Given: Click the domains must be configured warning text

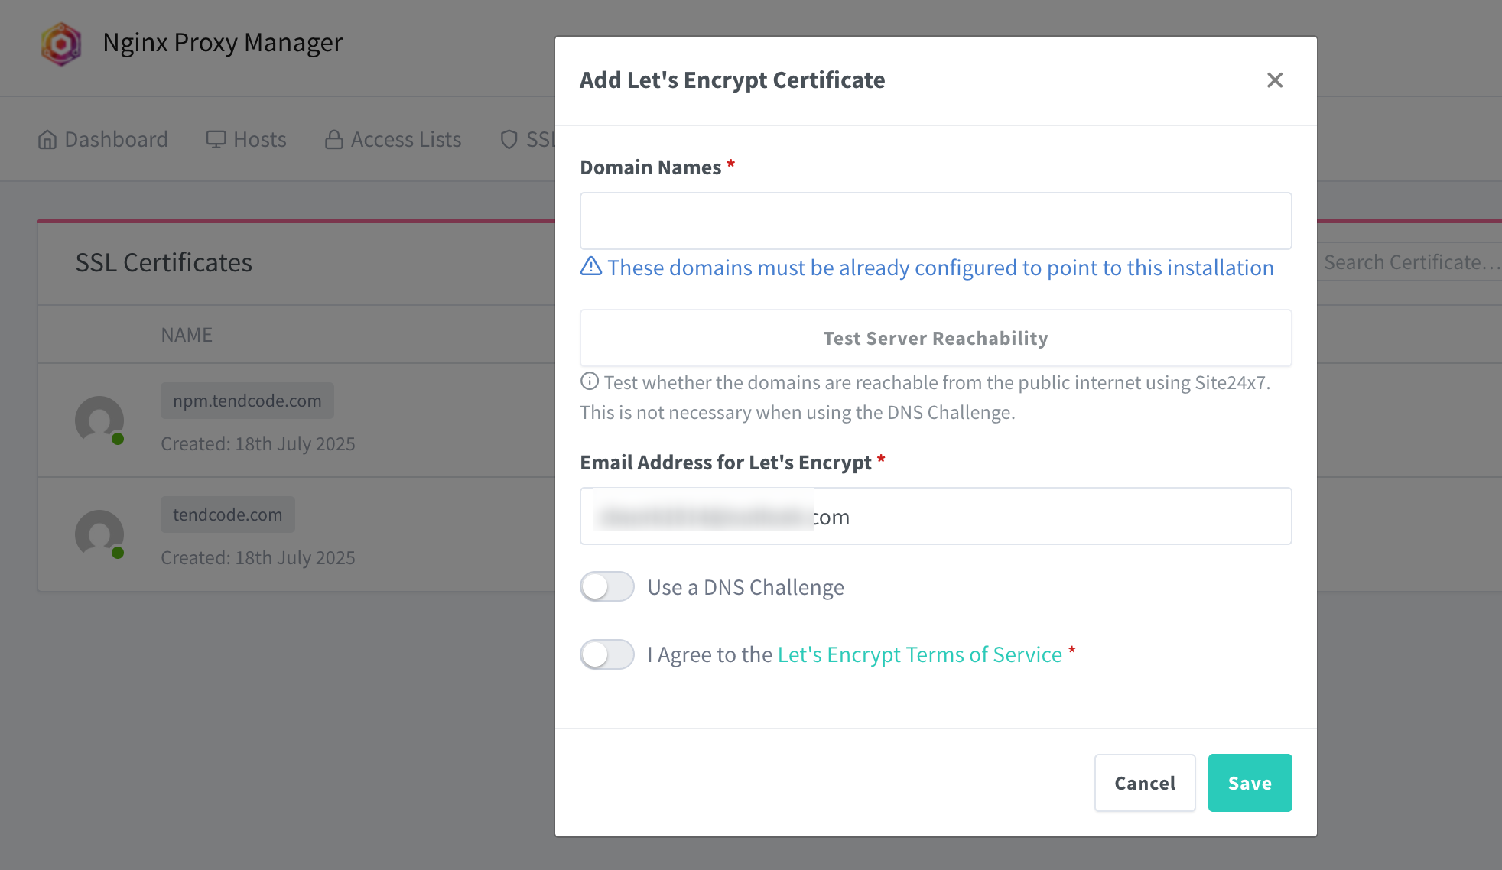Looking at the screenshot, I should click(x=941, y=268).
